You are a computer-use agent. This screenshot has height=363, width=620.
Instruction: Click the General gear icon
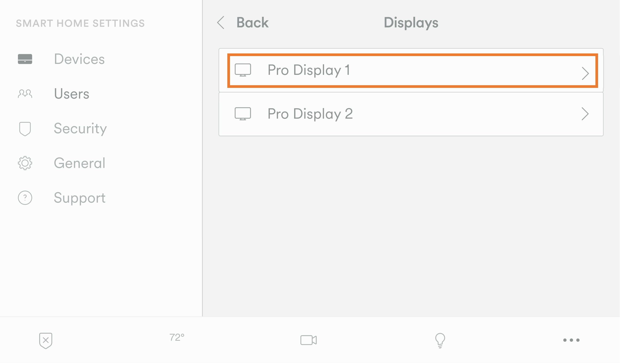click(x=25, y=163)
